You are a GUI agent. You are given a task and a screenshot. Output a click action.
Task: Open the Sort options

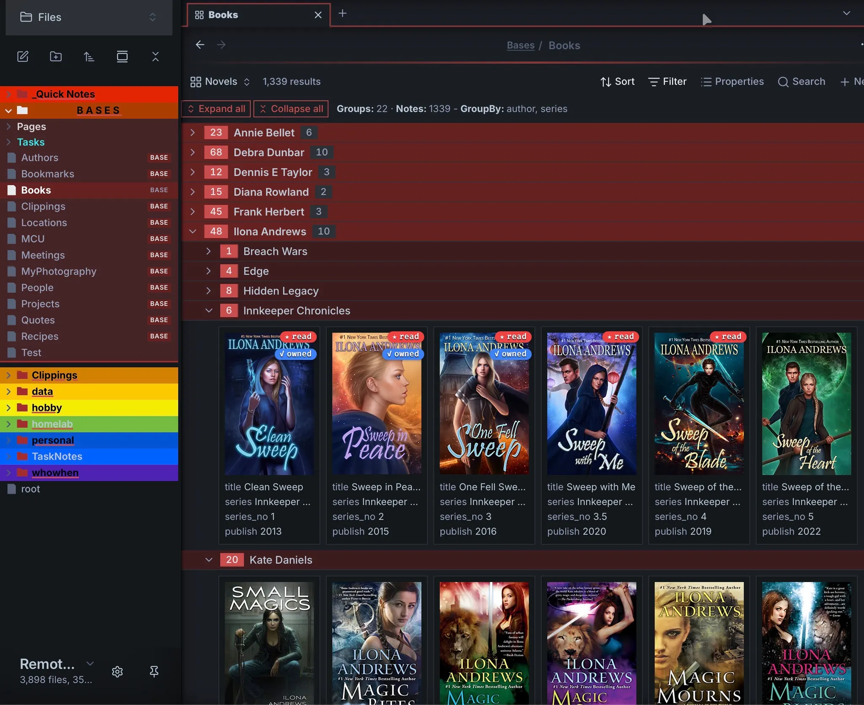(x=617, y=82)
